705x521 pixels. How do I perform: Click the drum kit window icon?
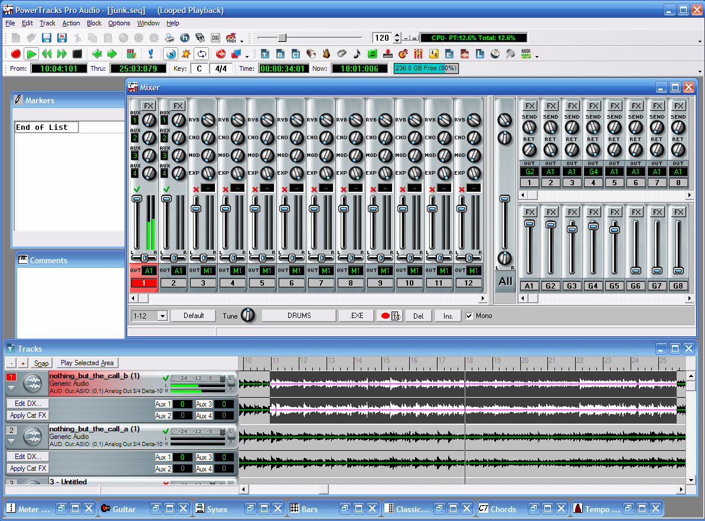[495, 54]
